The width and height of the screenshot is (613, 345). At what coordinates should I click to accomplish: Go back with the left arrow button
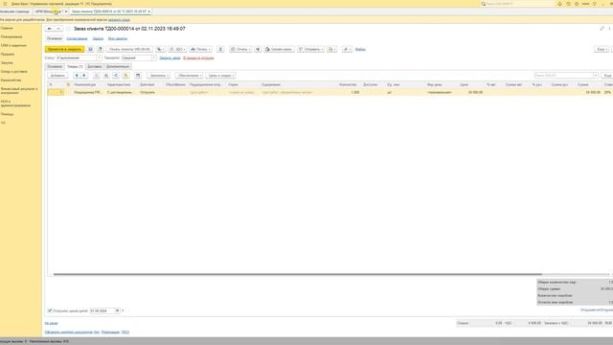pos(49,29)
